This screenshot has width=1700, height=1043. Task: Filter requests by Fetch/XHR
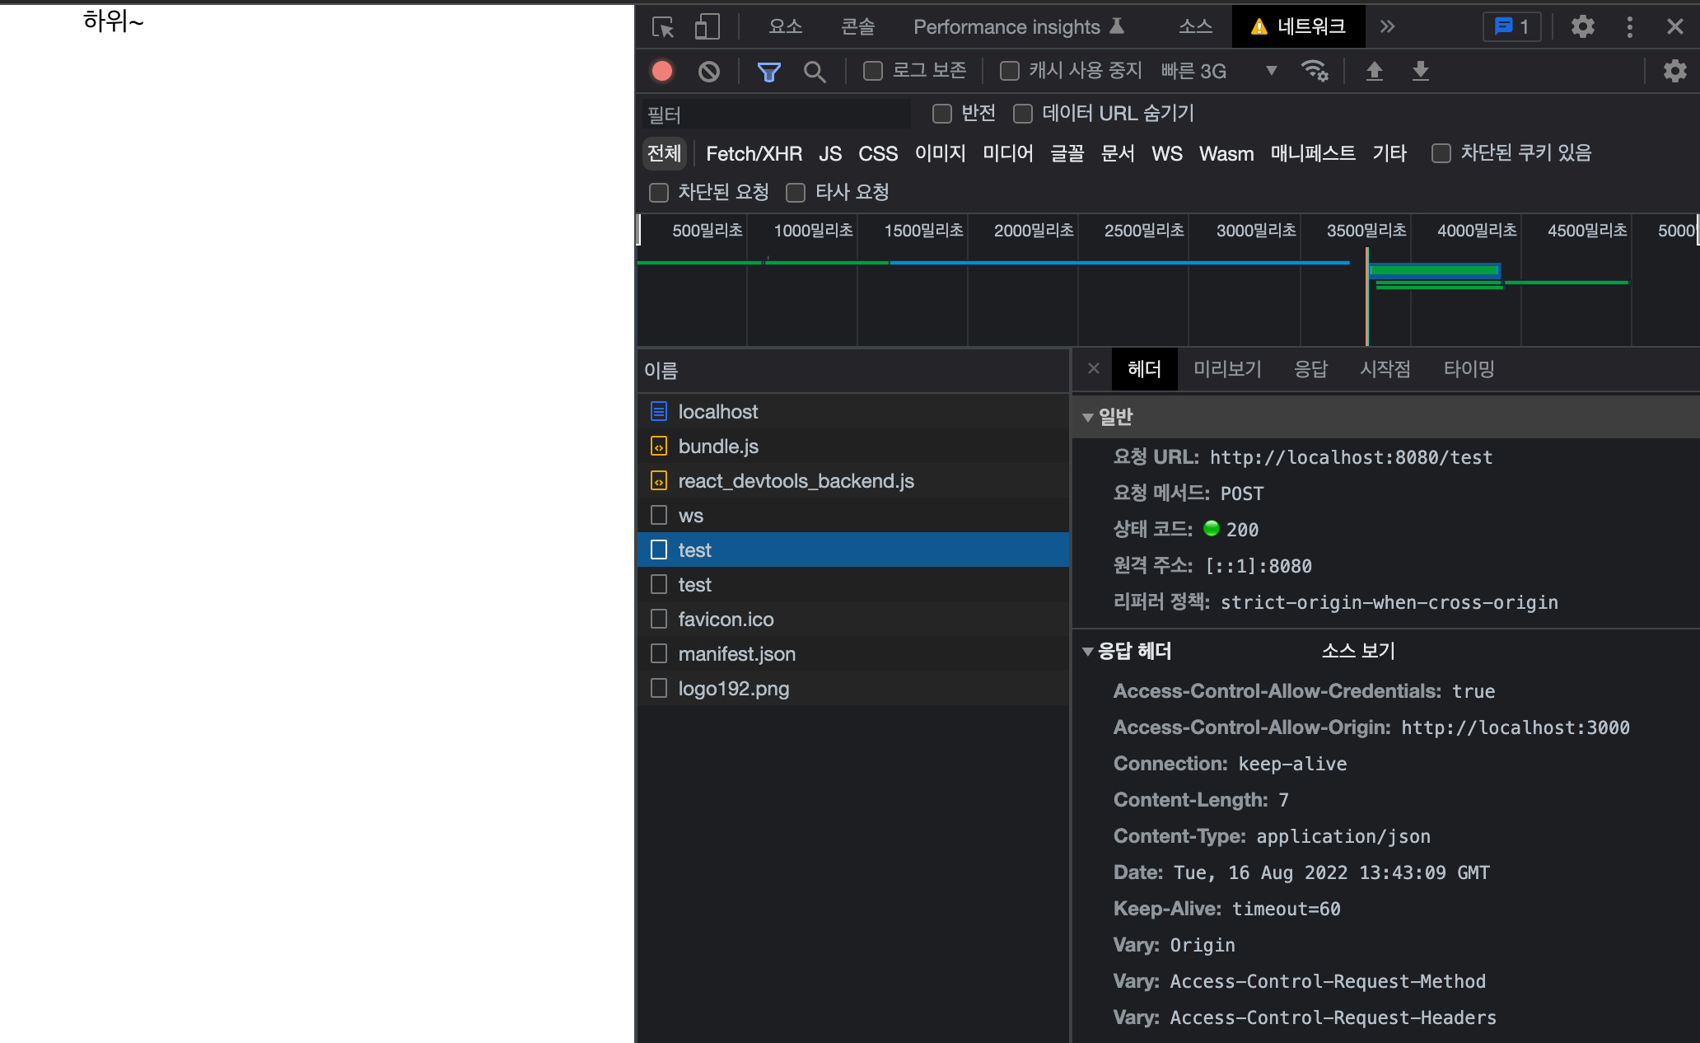click(754, 154)
